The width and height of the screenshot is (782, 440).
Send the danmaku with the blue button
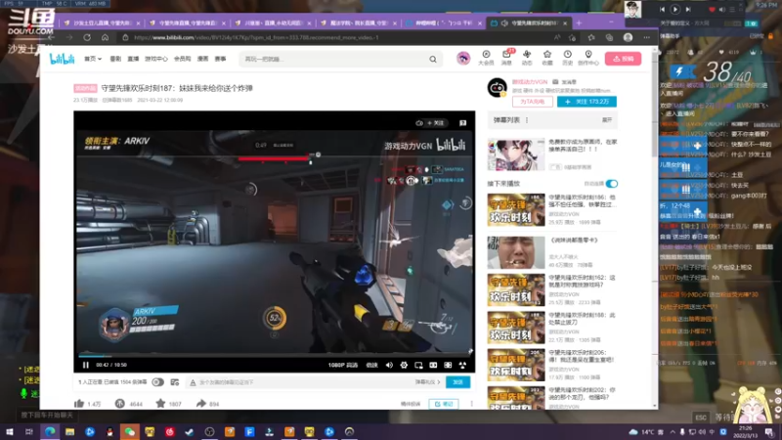point(457,382)
